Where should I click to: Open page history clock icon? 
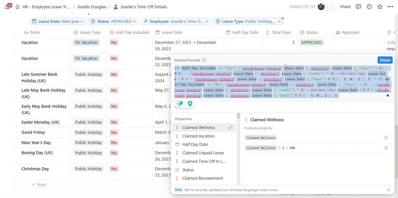(x=369, y=7)
